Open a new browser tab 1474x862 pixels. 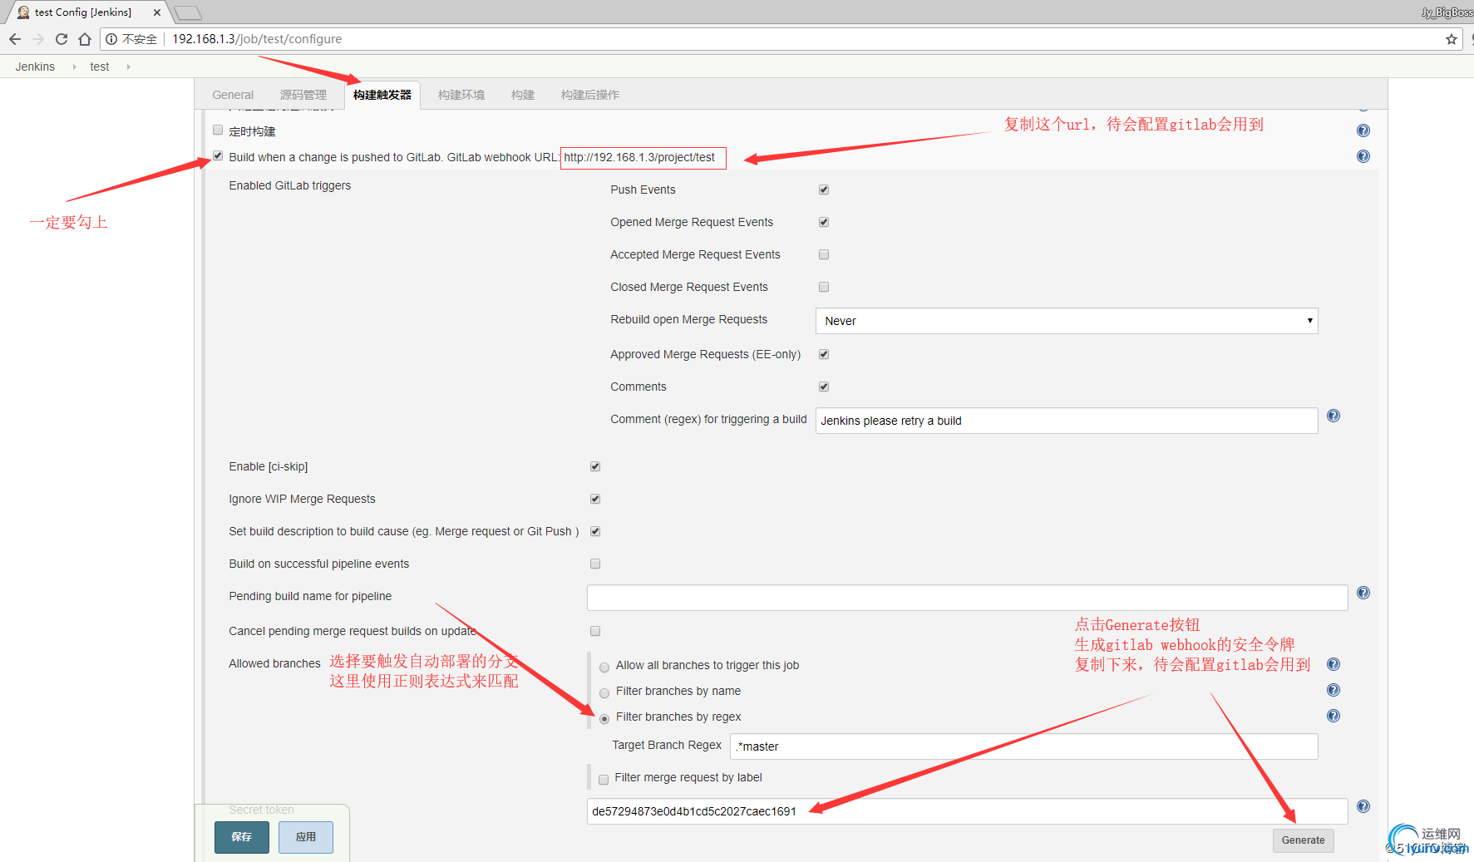[x=188, y=12]
